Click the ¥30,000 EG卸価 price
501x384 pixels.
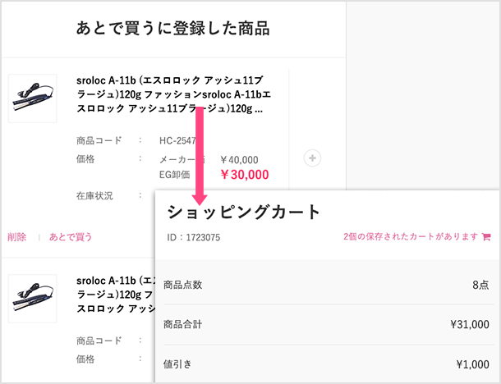pyautogui.click(x=245, y=174)
